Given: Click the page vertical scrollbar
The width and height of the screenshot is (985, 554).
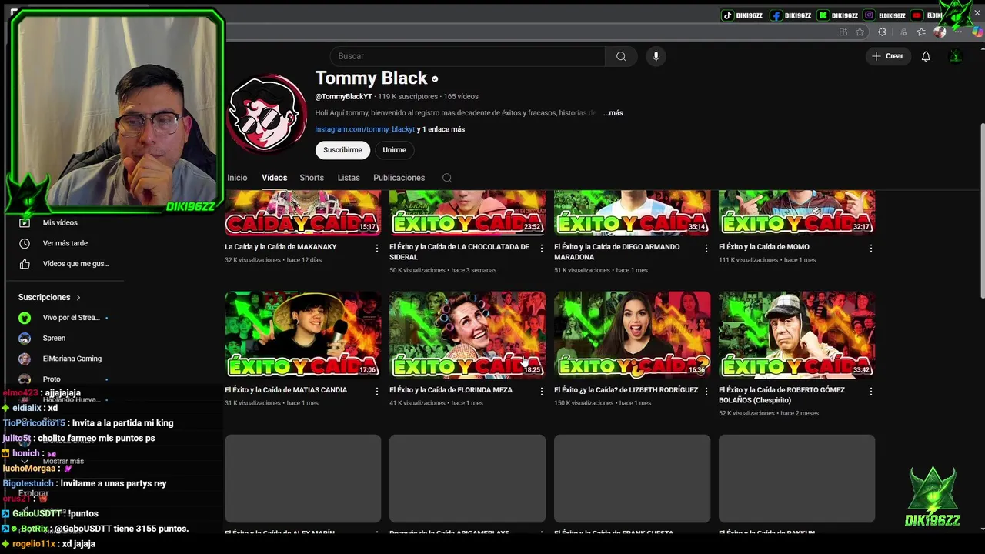Looking at the screenshot, I should click(x=981, y=212).
